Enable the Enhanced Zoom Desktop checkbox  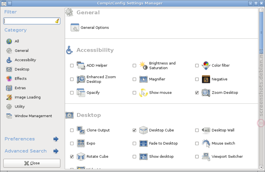pos(72,79)
